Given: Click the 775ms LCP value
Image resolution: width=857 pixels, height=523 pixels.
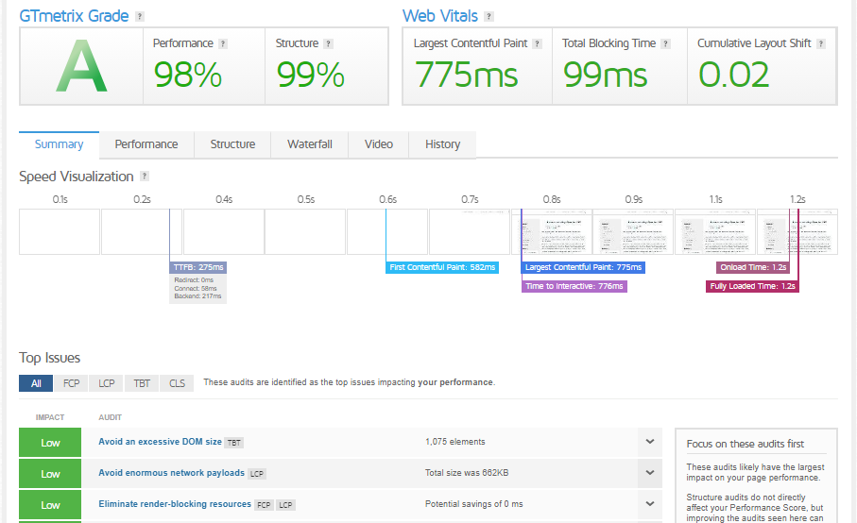Looking at the screenshot, I should point(466,75).
